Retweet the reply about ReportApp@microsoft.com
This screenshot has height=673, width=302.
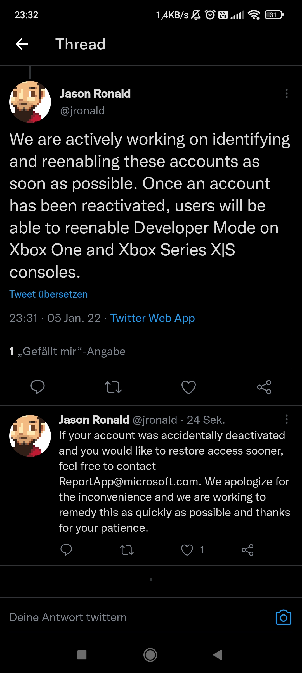[127, 550]
